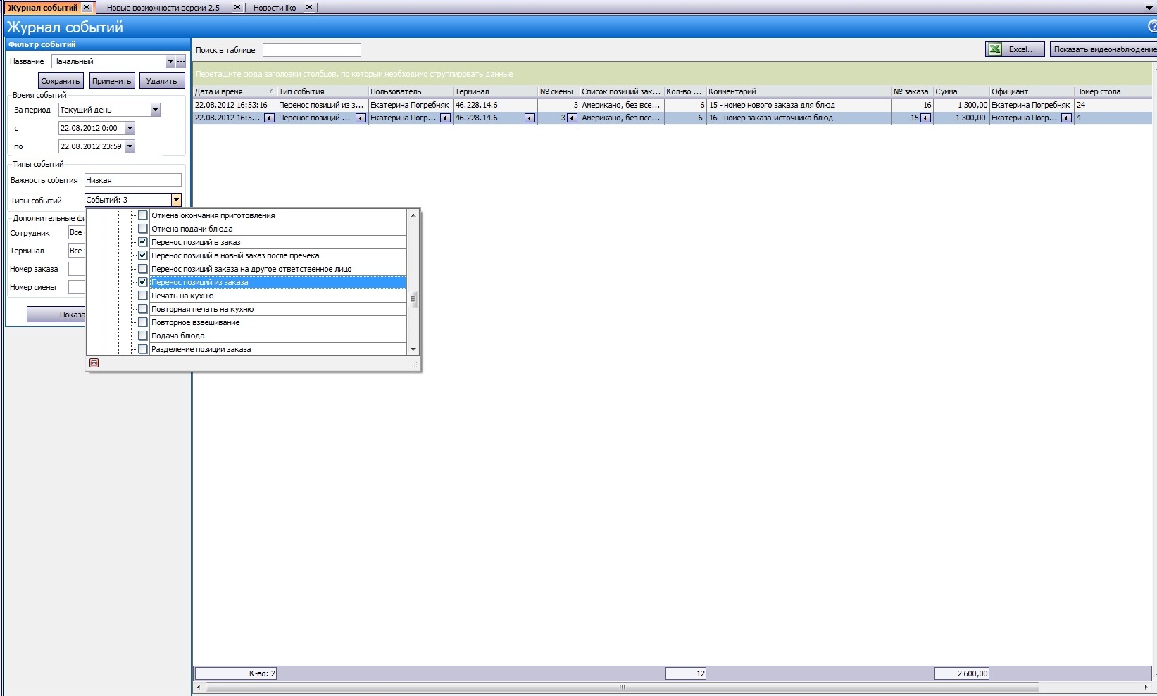1157x696 pixels.
Task: Click Показать видеонаблюдение button
Action: pyautogui.click(x=1103, y=49)
